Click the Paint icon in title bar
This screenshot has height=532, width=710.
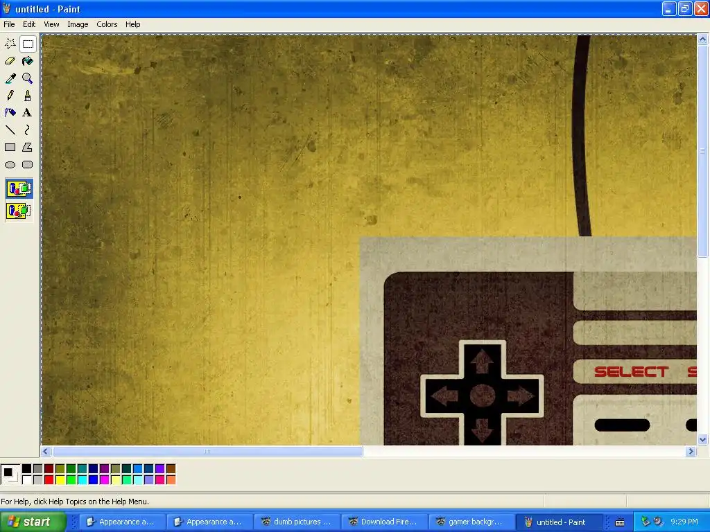click(7, 8)
